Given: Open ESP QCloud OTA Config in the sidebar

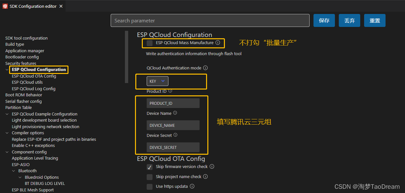Looking at the screenshot, I should 33,76.
